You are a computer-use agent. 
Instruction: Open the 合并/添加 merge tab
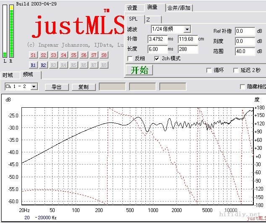(179, 8)
